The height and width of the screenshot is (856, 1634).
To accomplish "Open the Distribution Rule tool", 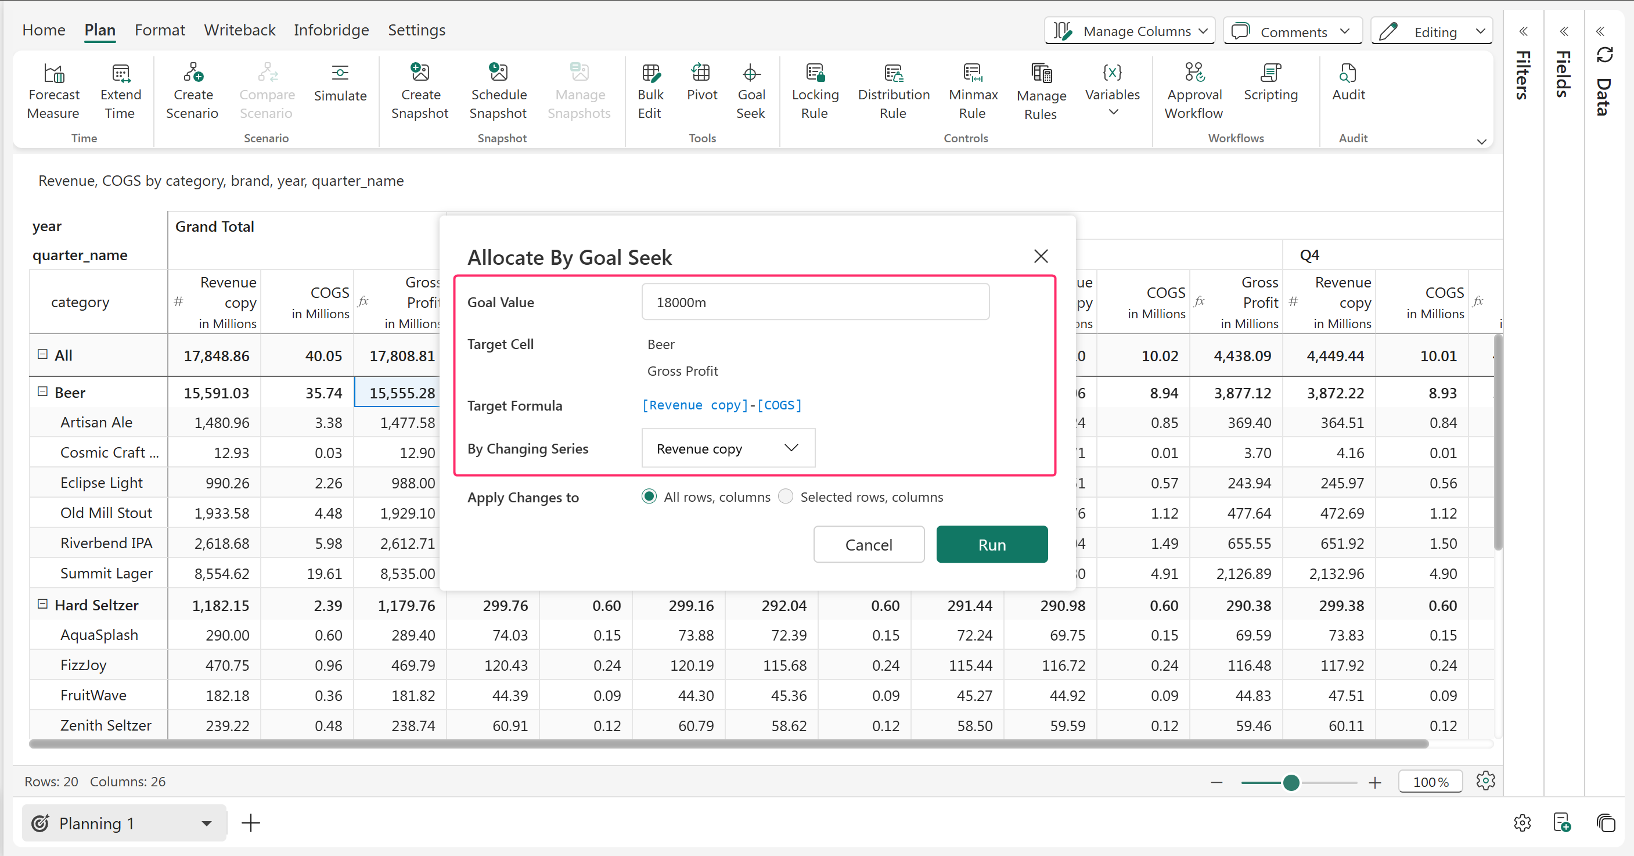I will click(x=893, y=74).
